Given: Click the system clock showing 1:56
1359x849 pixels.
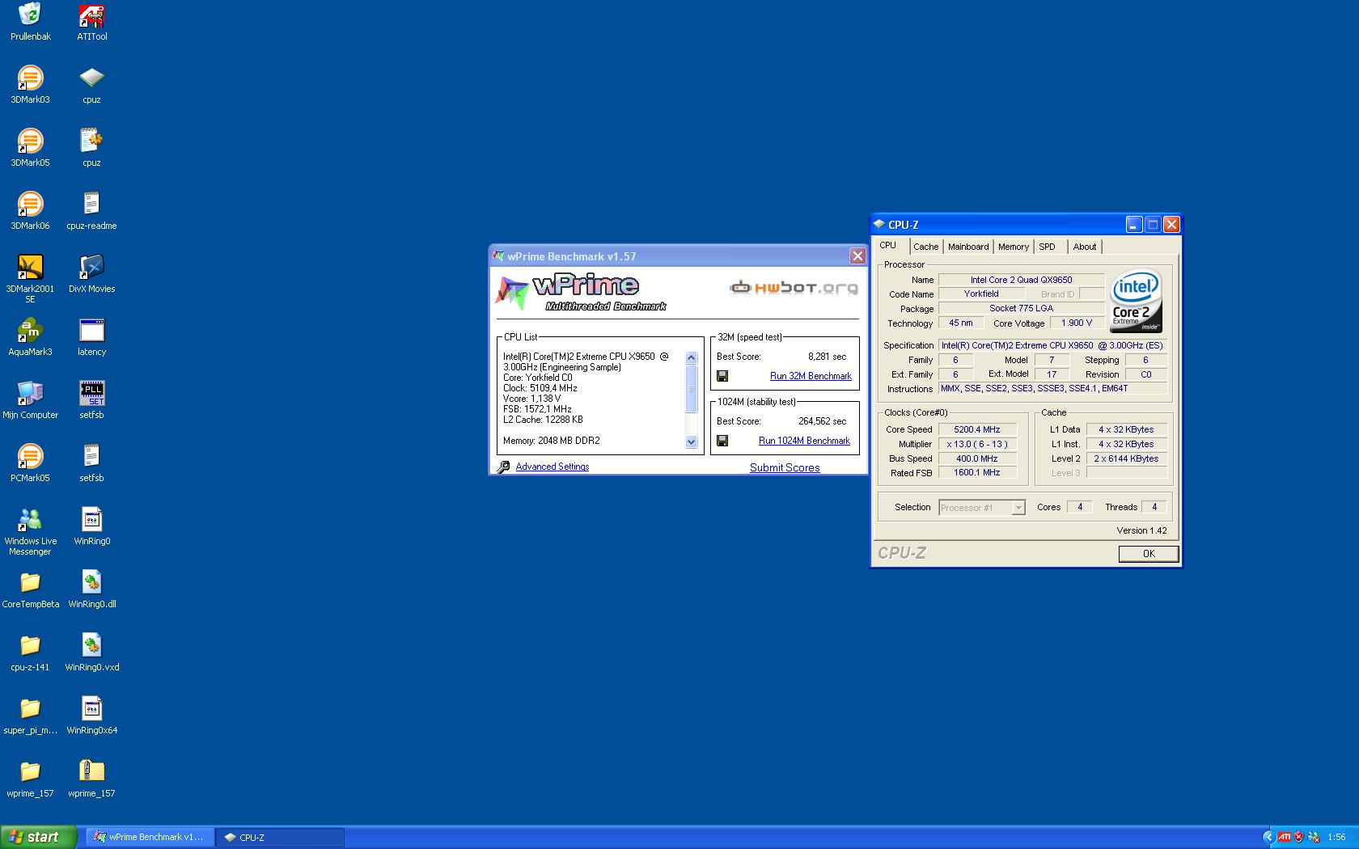Looking at the screenshot, I should tap(1336, 837).
